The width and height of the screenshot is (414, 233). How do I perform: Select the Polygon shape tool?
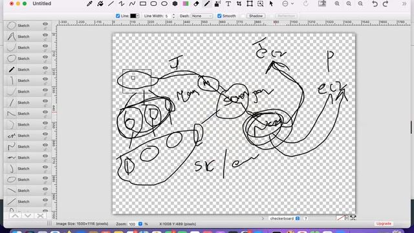point(175,4)
